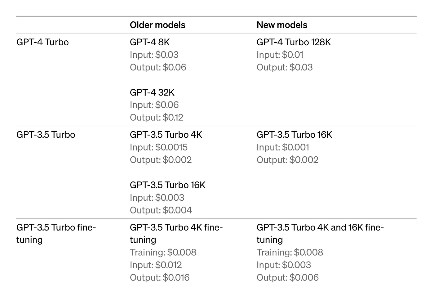The height and width of the screenshot is (291, 434).
Task: Click GPT-3.5 Turbo 4K and 16K fine-tuning
Action: (x=320, y=234)
